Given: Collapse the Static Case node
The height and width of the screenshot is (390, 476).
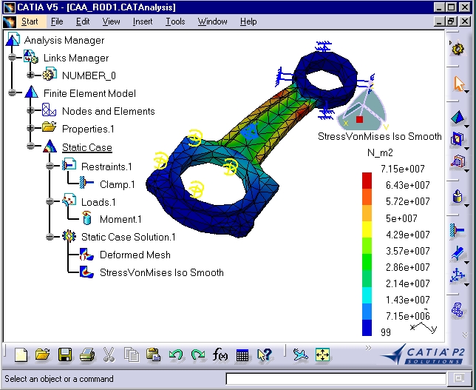Looking at the screenshot, I should [30, 147].
